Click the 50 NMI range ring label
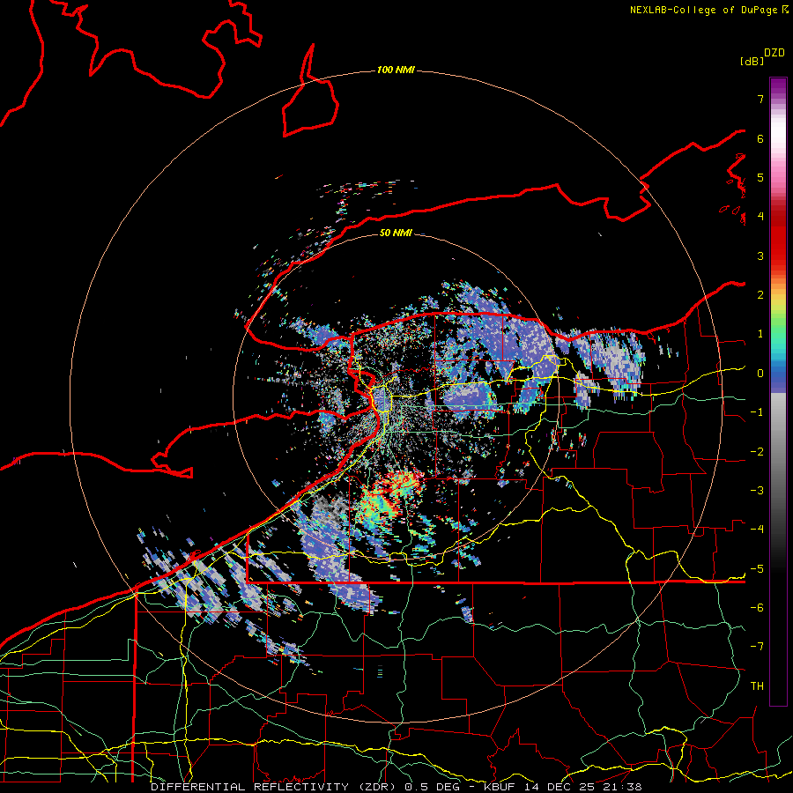 click(x=396, y=233)
